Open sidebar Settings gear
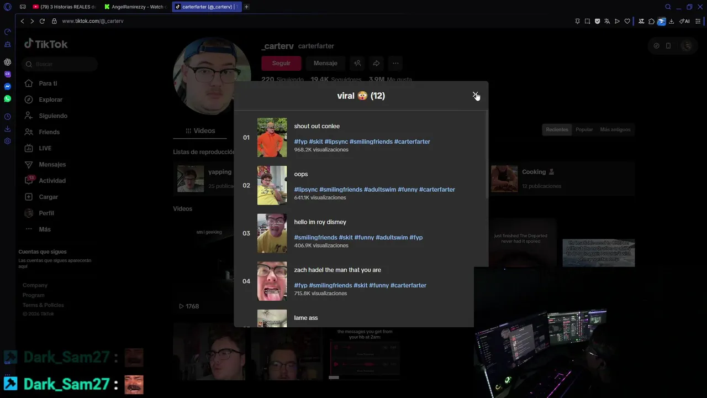The height and width of the screenshot is (398, 707). pos(8,141)
